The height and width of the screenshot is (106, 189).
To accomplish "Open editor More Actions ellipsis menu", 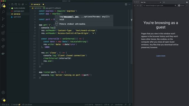I will [x=129, y=4].
